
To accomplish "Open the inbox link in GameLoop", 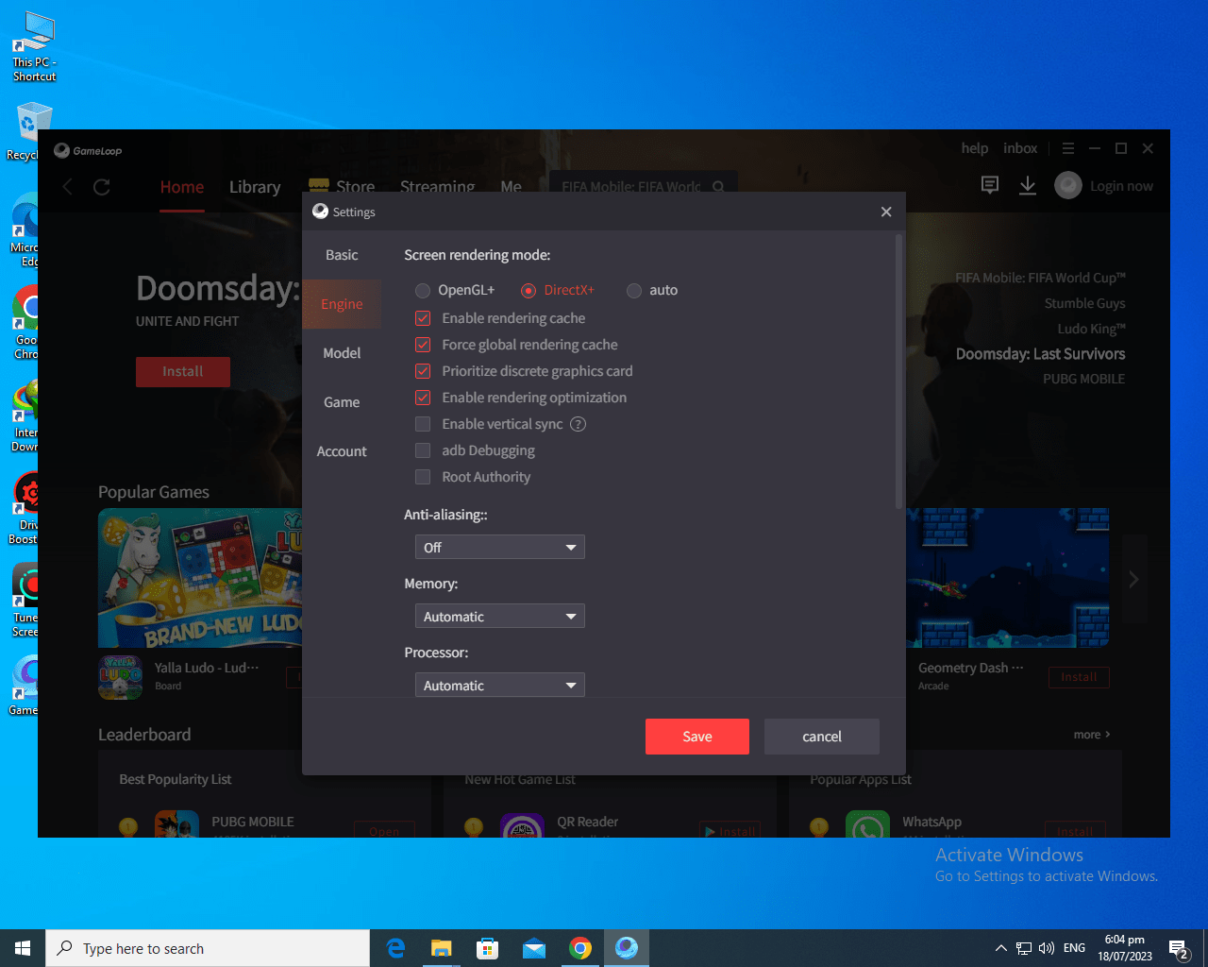I will coord(1020,148).
